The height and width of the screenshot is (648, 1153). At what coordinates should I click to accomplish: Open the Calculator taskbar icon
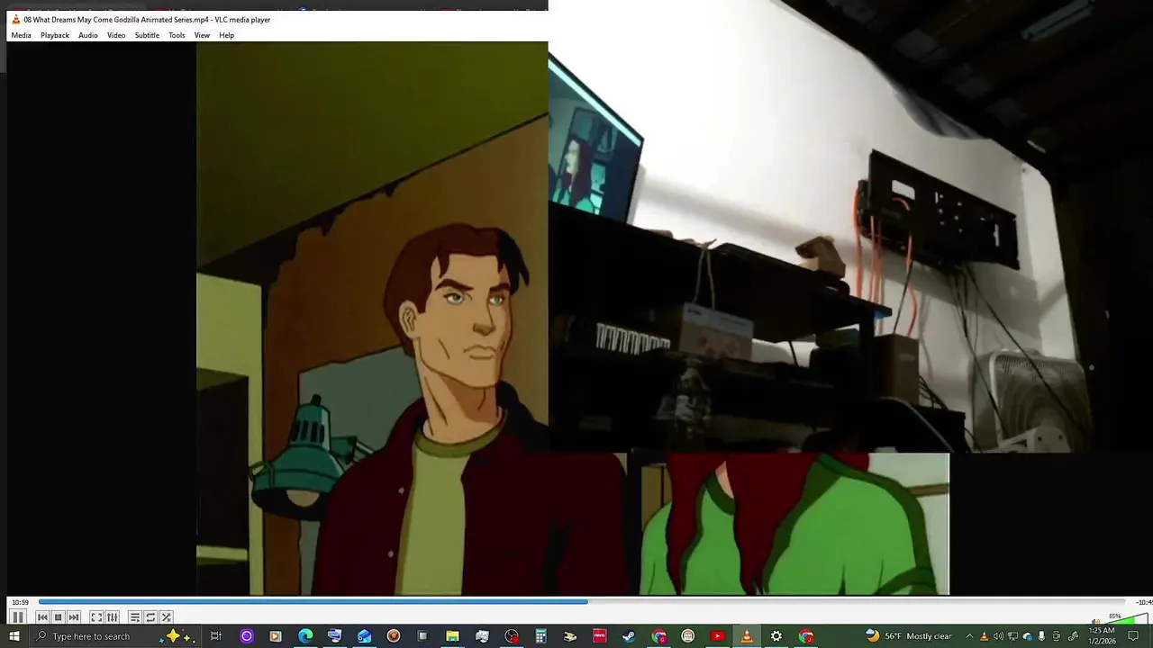[540, 636]
